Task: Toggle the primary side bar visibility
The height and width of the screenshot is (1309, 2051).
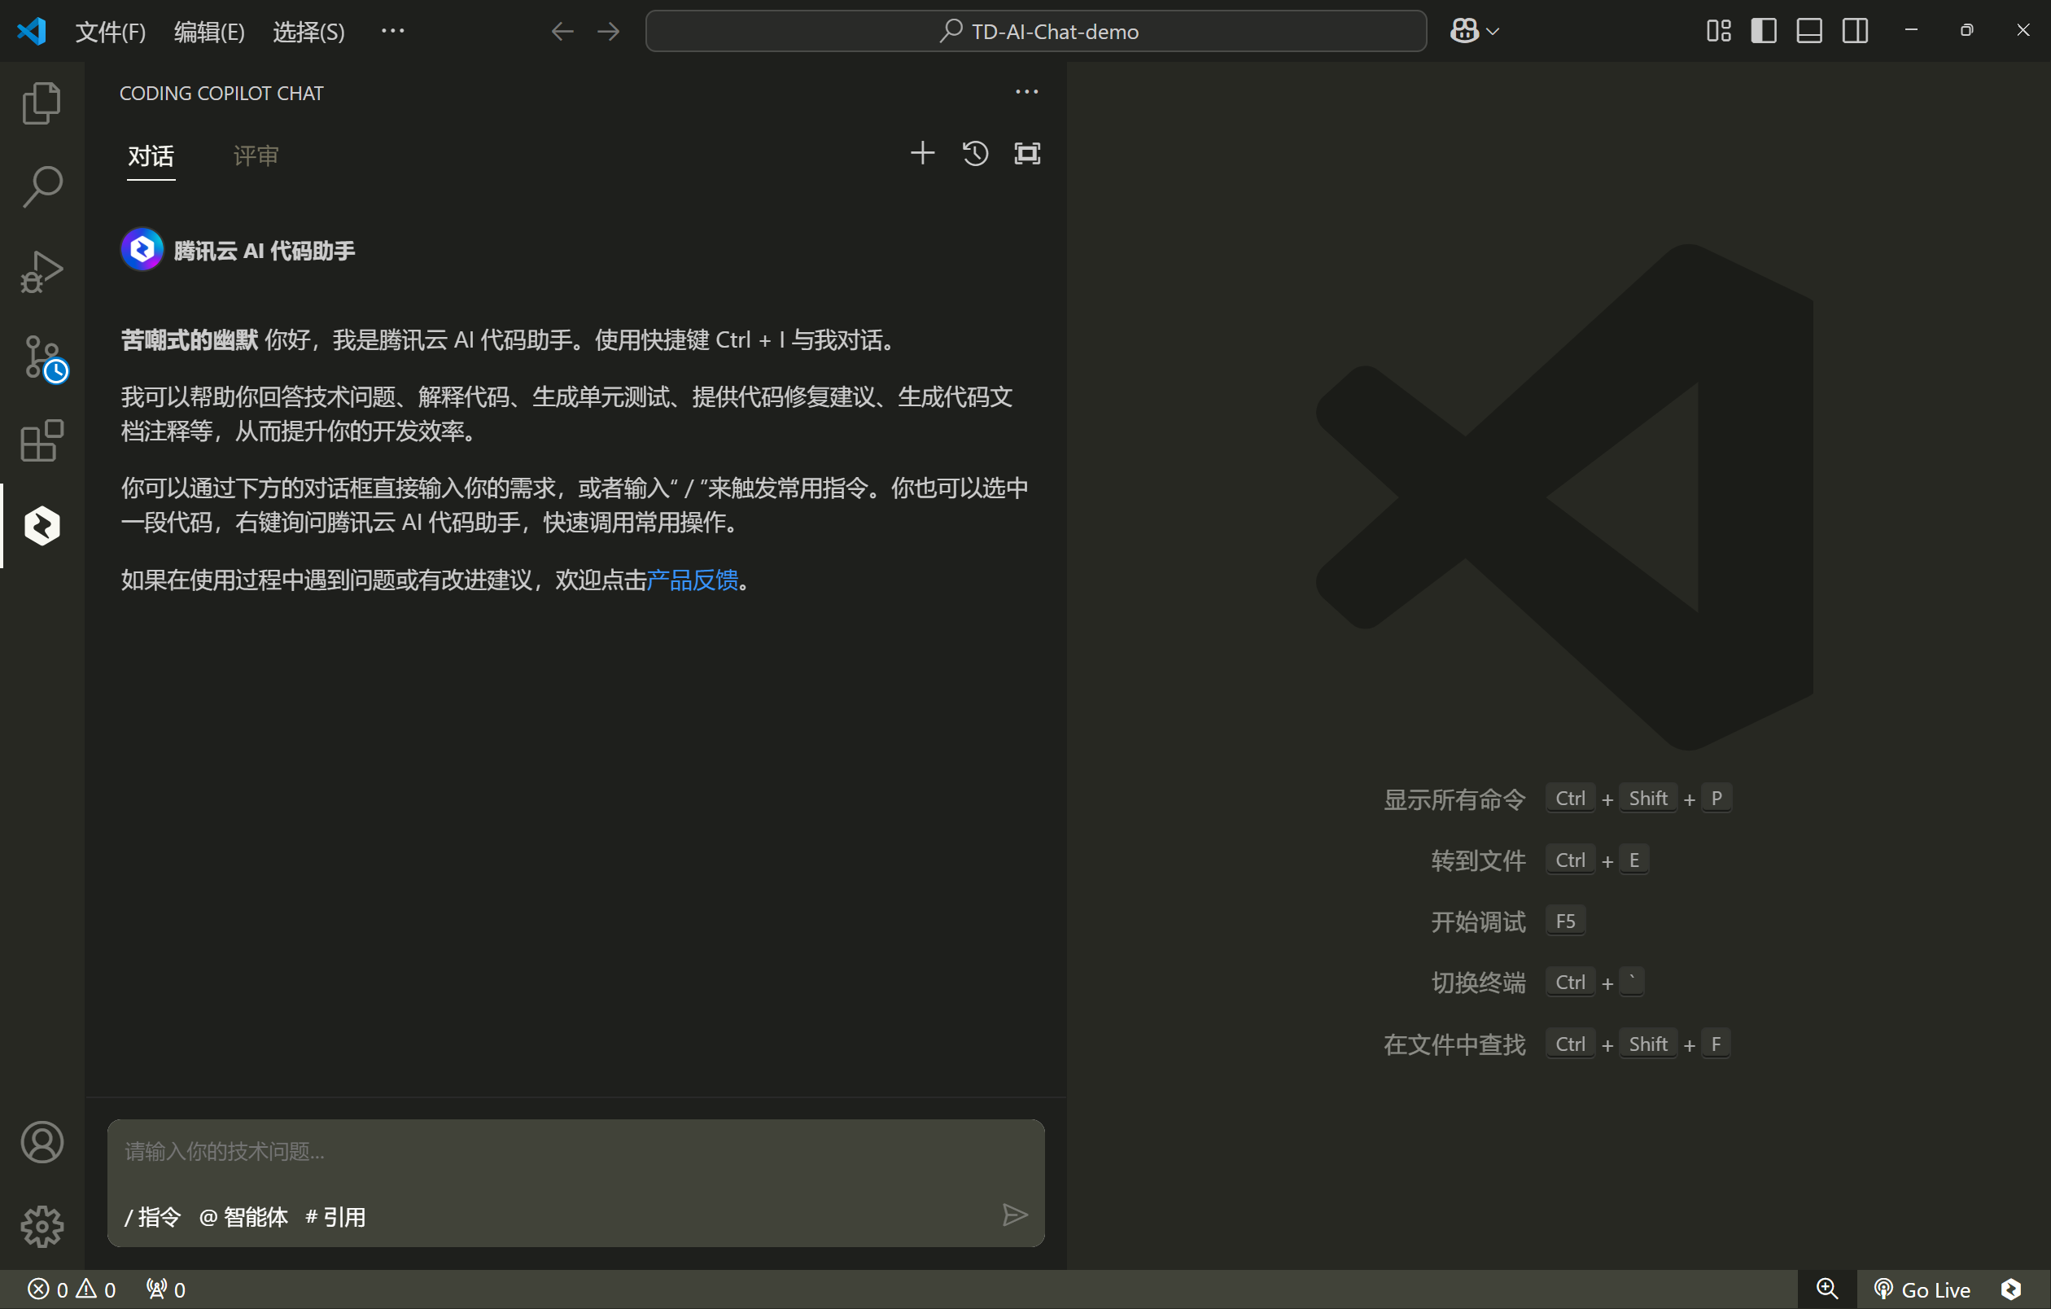Action: click(x=1763, y=32)
